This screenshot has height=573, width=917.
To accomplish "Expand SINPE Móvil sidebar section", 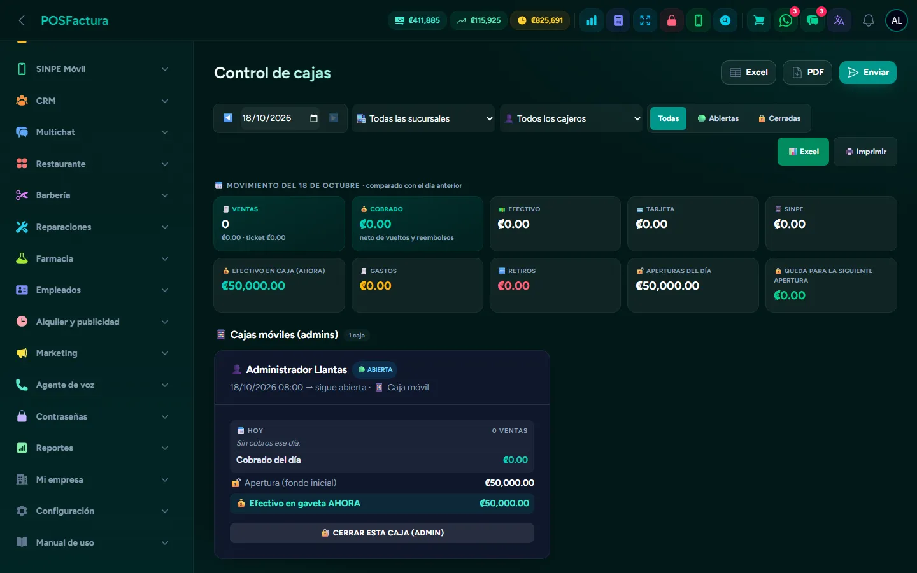I will [93, 69].
